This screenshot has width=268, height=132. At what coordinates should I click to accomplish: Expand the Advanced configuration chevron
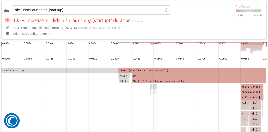tap(50, 34)
